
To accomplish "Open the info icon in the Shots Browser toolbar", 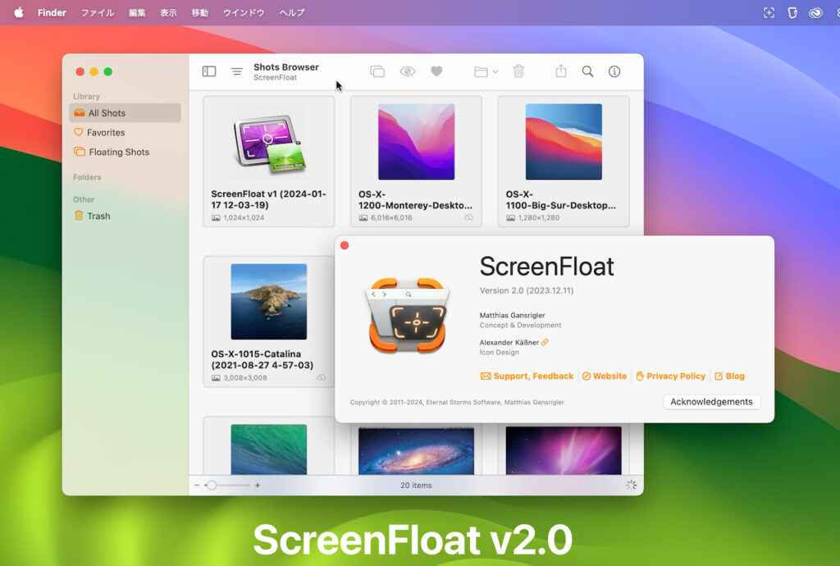I will click(x=614, y=71).
